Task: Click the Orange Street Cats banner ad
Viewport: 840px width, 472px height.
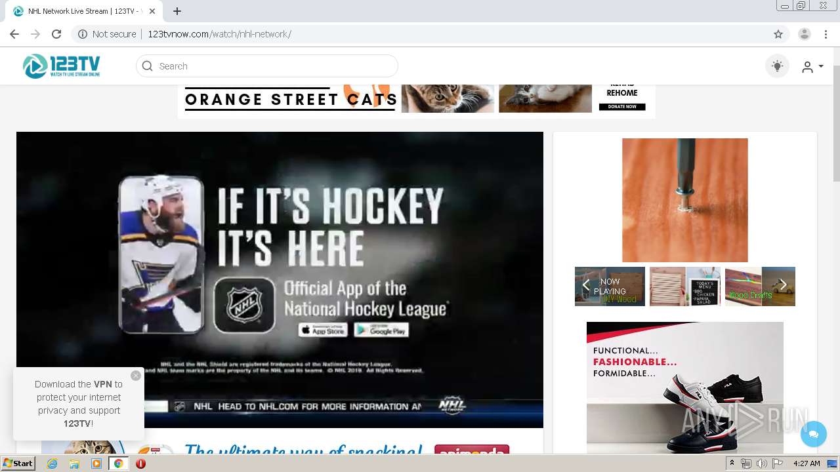Action: [x=416, y=101]
